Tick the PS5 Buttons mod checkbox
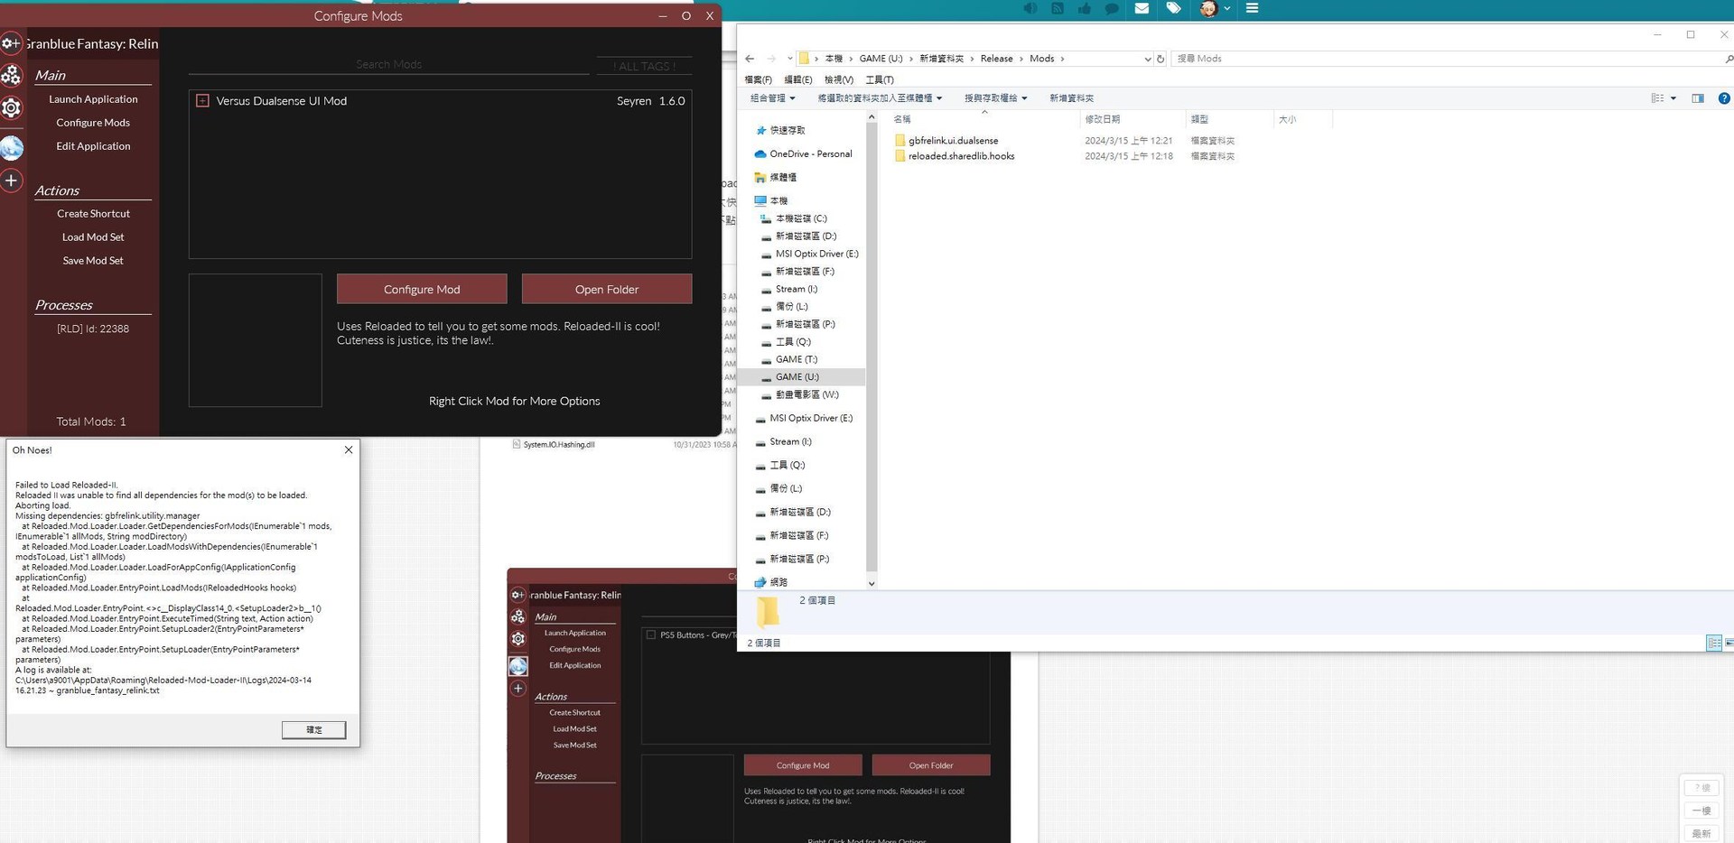The height and width of the screenshot is (843, 1734). click(650, 635)
